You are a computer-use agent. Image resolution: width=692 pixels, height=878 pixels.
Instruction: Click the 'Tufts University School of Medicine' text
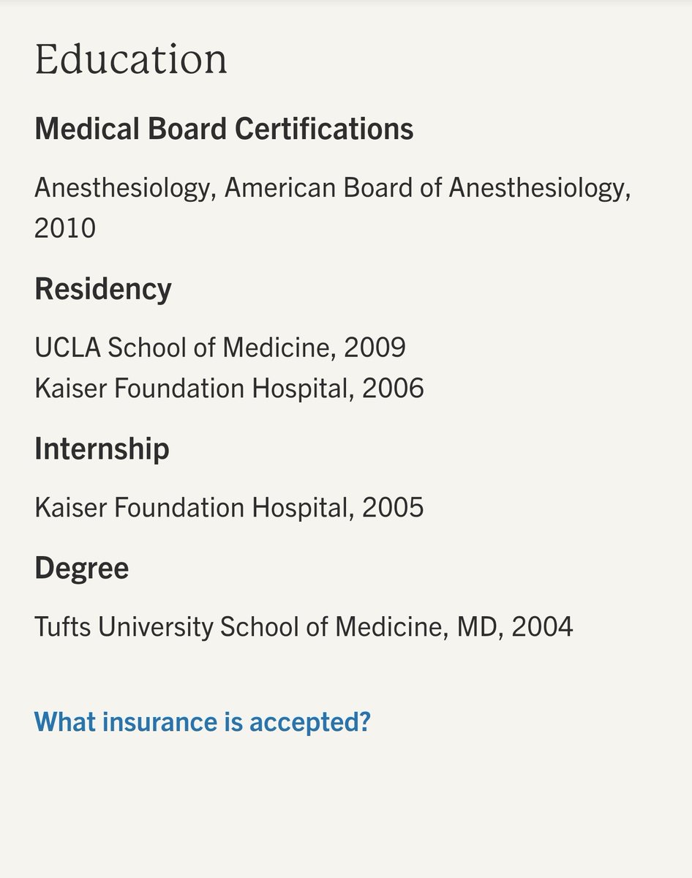(x=239, y=627)
